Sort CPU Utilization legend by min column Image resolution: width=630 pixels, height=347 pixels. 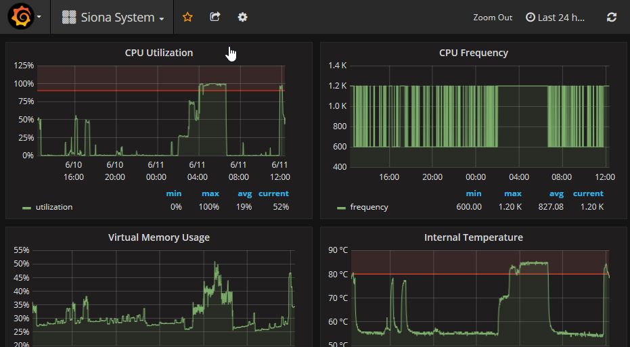173,193
